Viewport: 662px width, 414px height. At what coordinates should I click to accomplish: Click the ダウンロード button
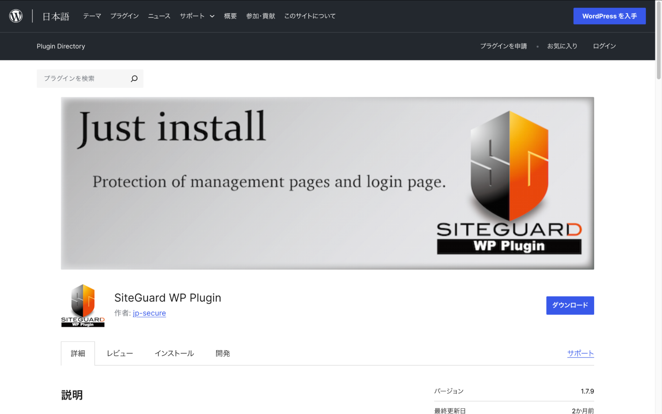pyautogui.click(x=570, y=305)
